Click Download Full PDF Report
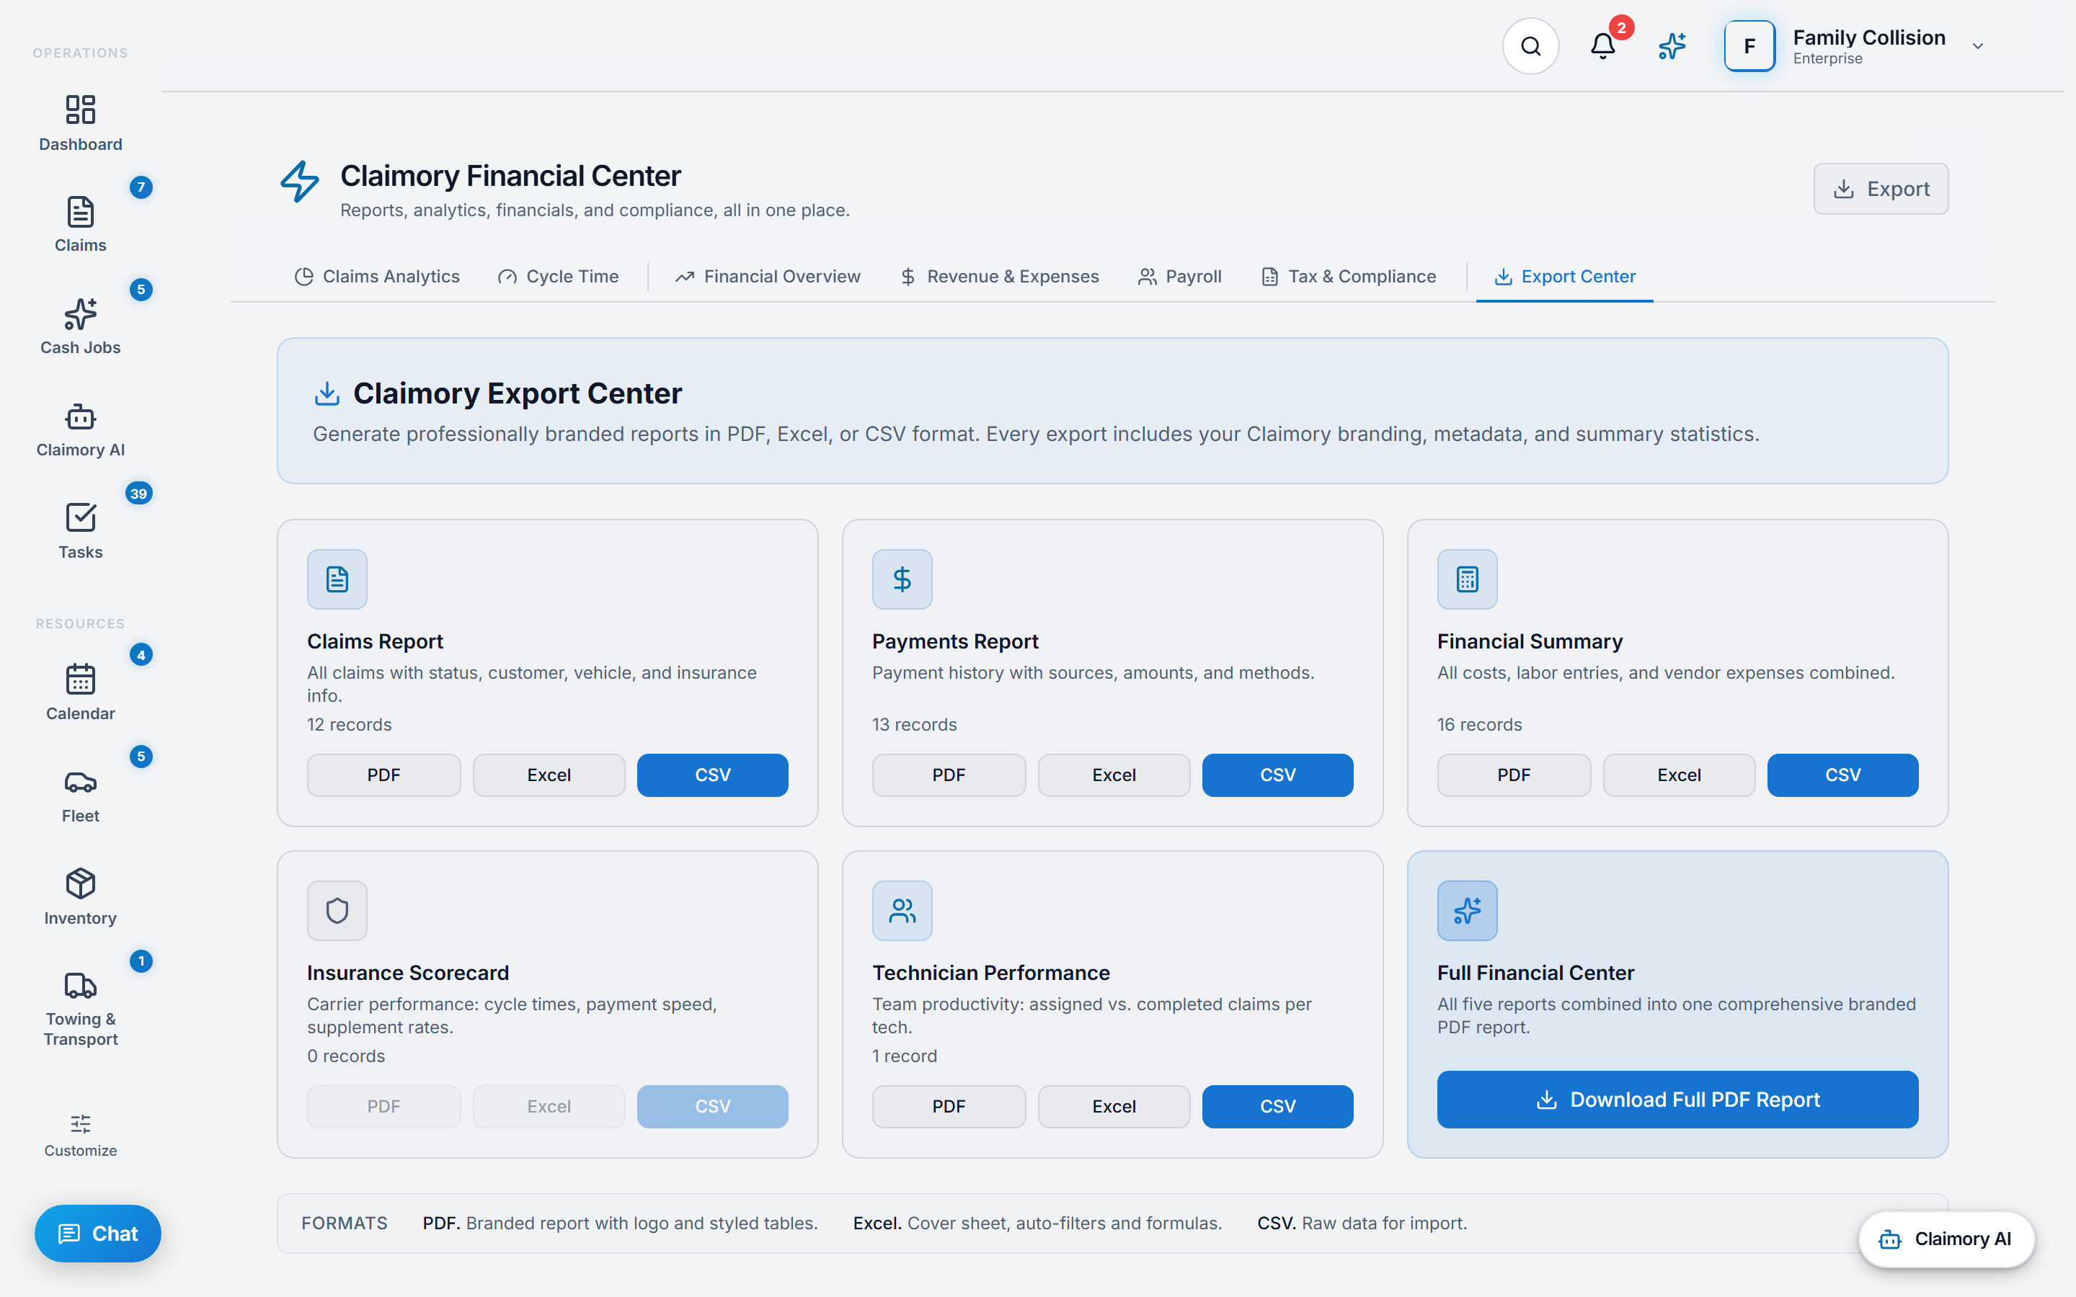This screenshot has height=1297, width=2076. pos(1677,1099)
